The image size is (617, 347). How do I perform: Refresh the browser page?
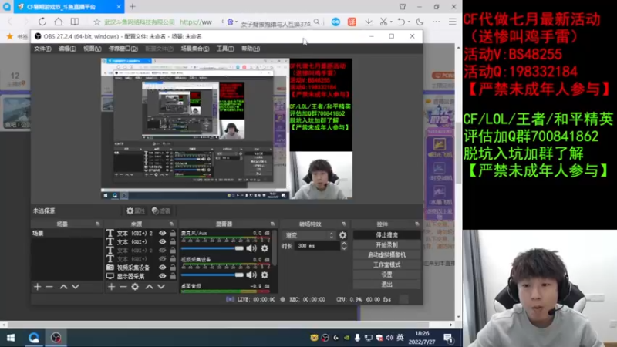(x=42, y=22)
